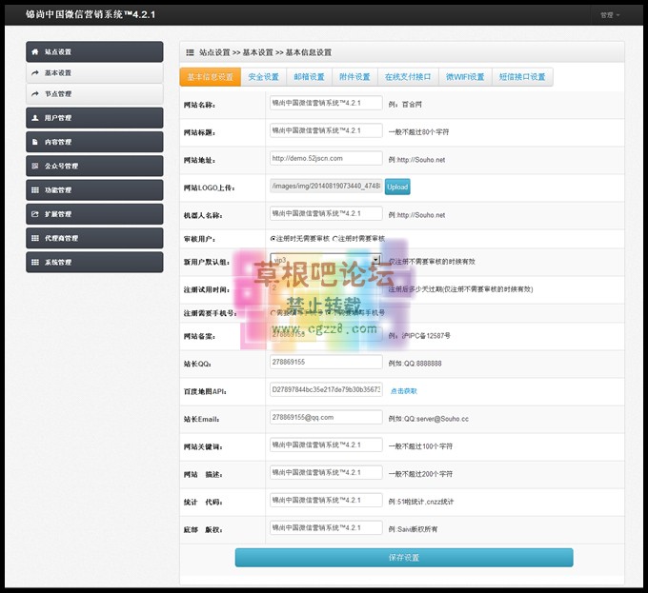
Task: Select the first 注册需要手机号 radio option
Action: [x=273, y=312]
